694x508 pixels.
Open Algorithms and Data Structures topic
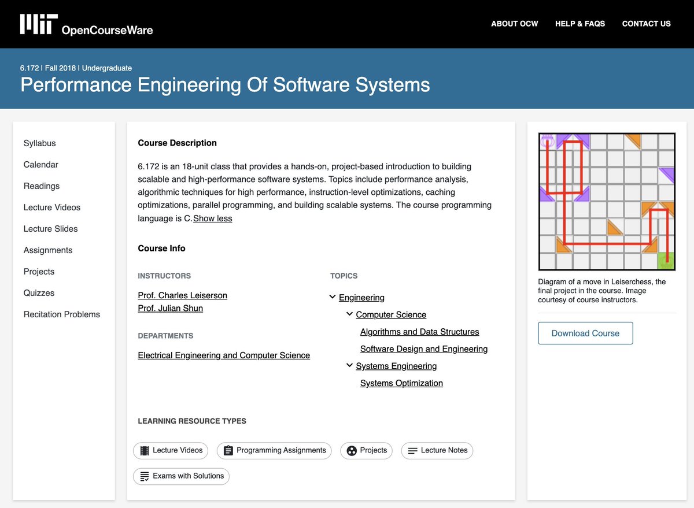(x=420, y=332)
